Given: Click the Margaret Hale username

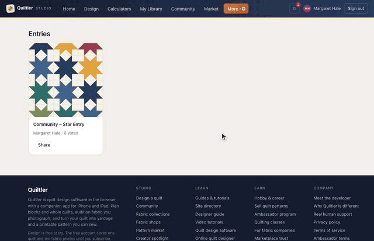Looking at the screenshot, I should coord(327,9).
